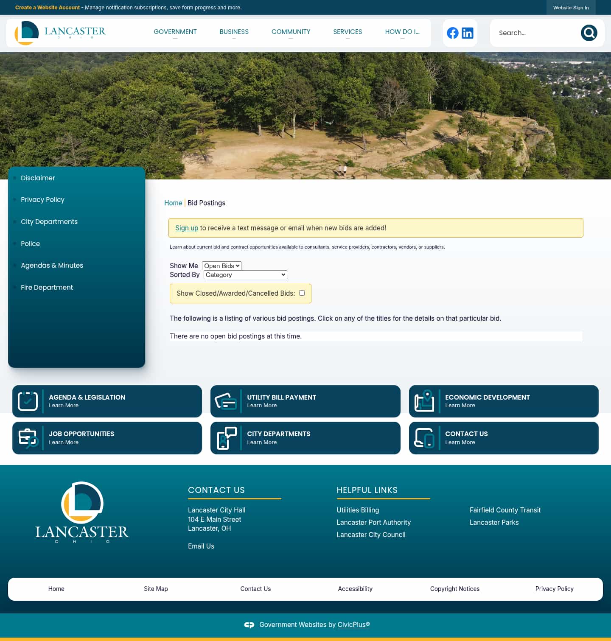This screenshot has width=611, height=641.
Task: Expand the GOVERNMENT menu
Action: click(x=175, y=32)
